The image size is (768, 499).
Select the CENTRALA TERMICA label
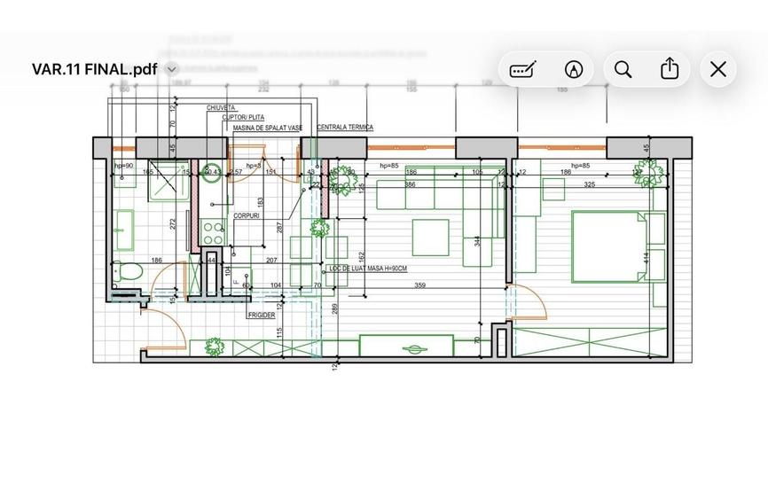tap(345, 128)
